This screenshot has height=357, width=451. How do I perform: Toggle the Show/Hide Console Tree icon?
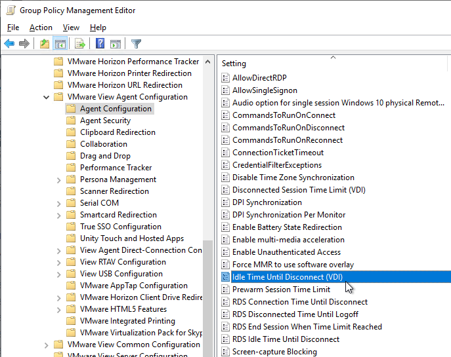[60, 44]
